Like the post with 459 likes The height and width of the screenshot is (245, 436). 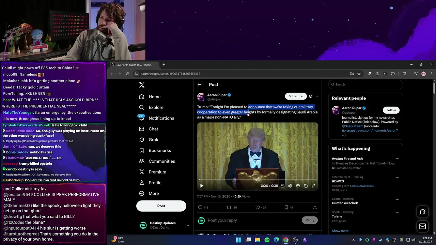tap(261, 207)
